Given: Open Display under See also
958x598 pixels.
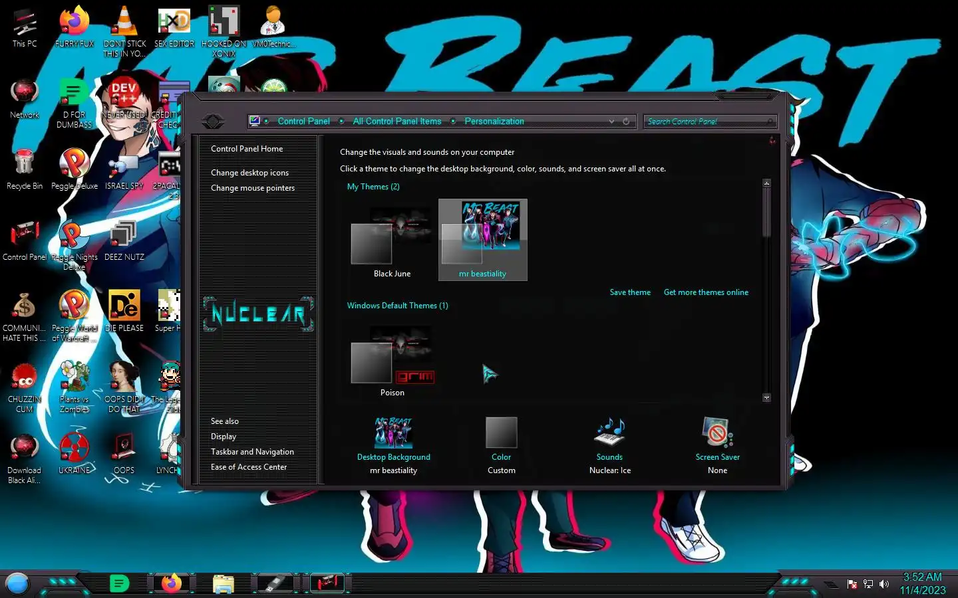Looking at the screenshot, I should click(224, 437).
